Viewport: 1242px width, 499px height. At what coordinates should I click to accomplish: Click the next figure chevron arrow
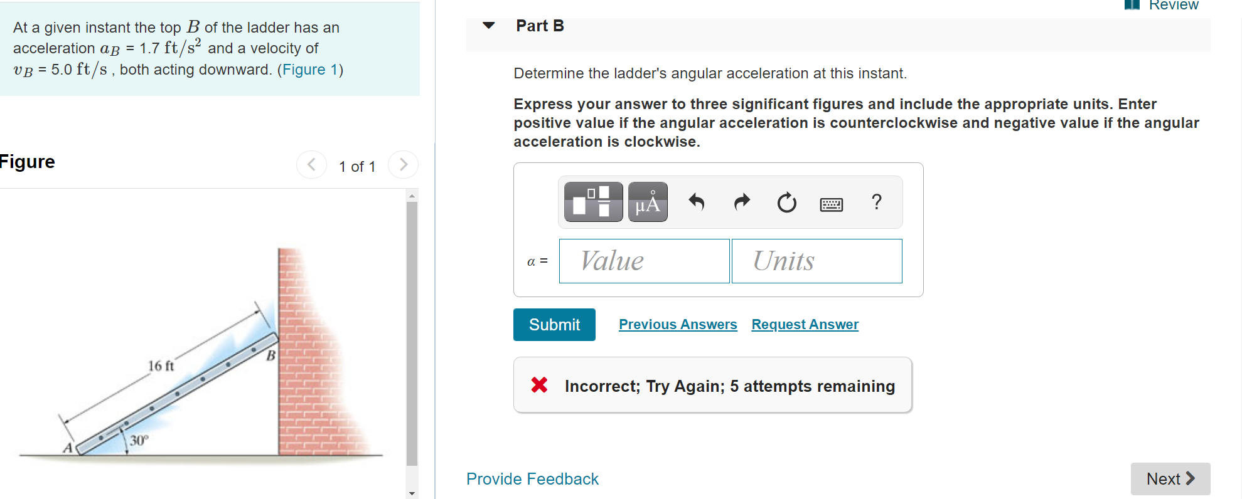point(403,164)
